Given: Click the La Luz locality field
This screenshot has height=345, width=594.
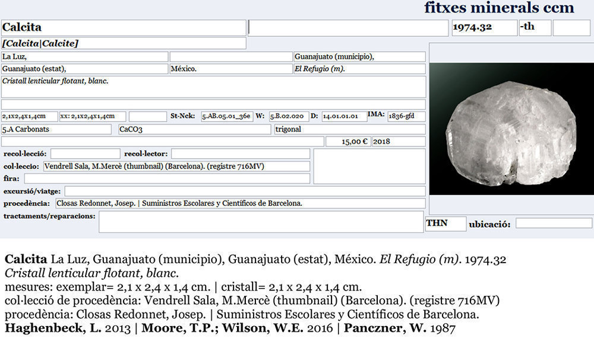Looking at the screenshot, I should (x=84, y=57).
